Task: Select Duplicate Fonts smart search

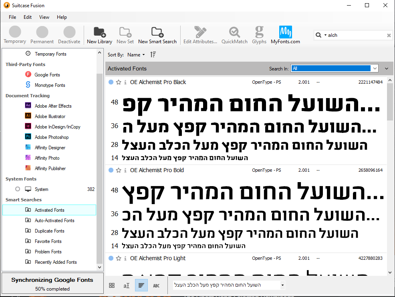Action: (49, 231)
